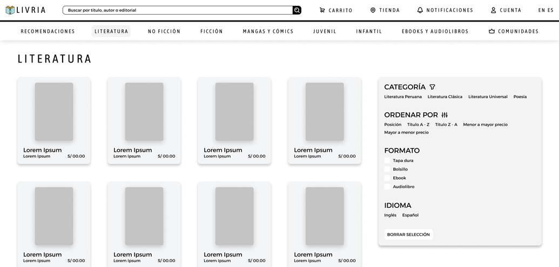The image size is (559, 267).
Task: Select Inglés language filter
Action: (390, 215)
